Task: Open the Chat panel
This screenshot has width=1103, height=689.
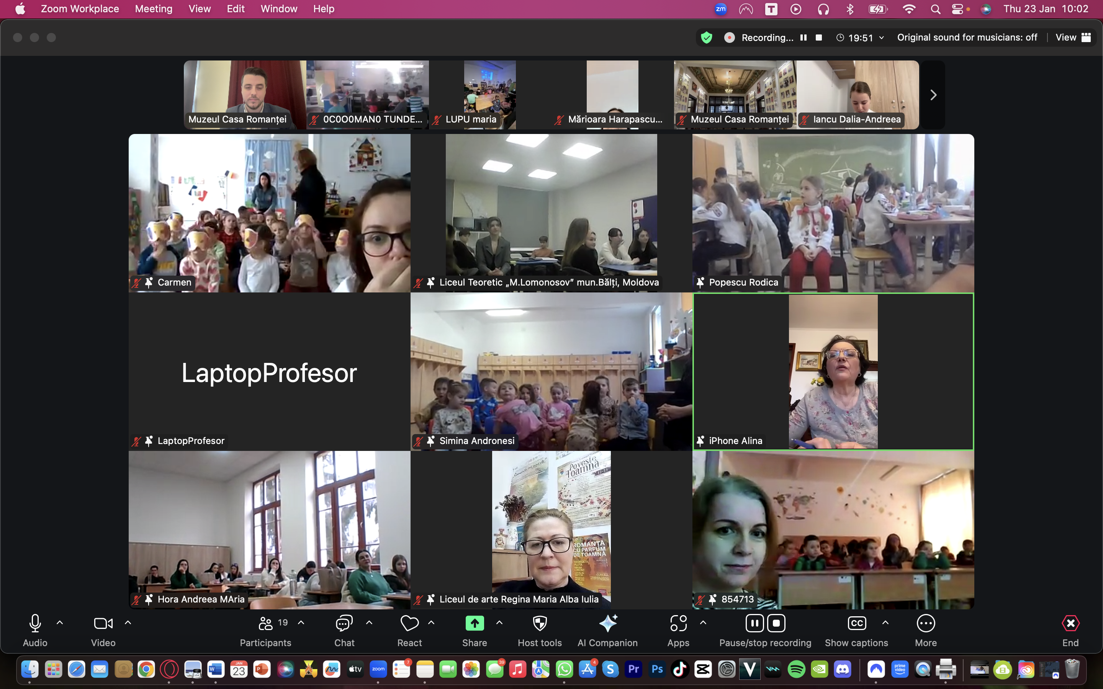Action: pos(344,630)
